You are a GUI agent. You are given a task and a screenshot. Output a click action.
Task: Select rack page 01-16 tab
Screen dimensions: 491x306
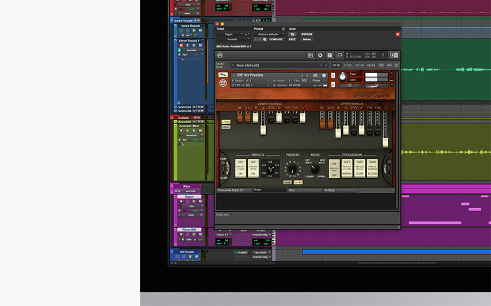(337, 66)
